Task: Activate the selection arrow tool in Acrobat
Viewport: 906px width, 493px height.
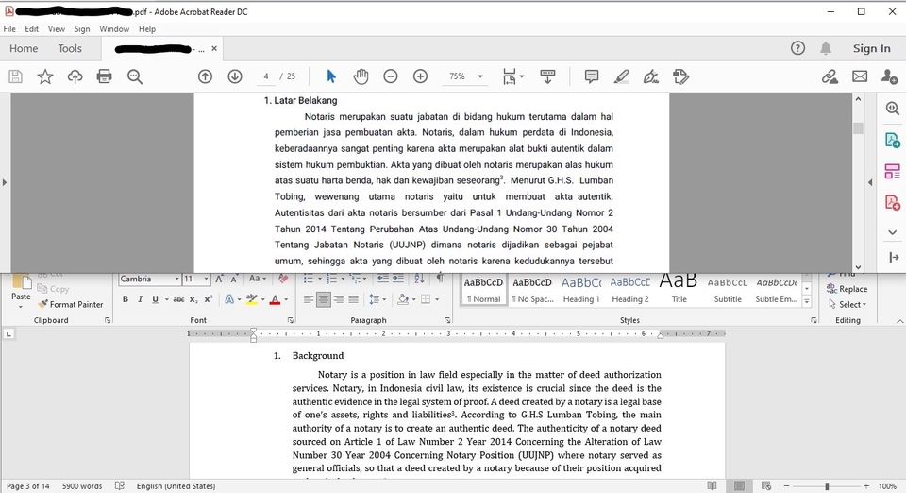Action: click(331, 76)
